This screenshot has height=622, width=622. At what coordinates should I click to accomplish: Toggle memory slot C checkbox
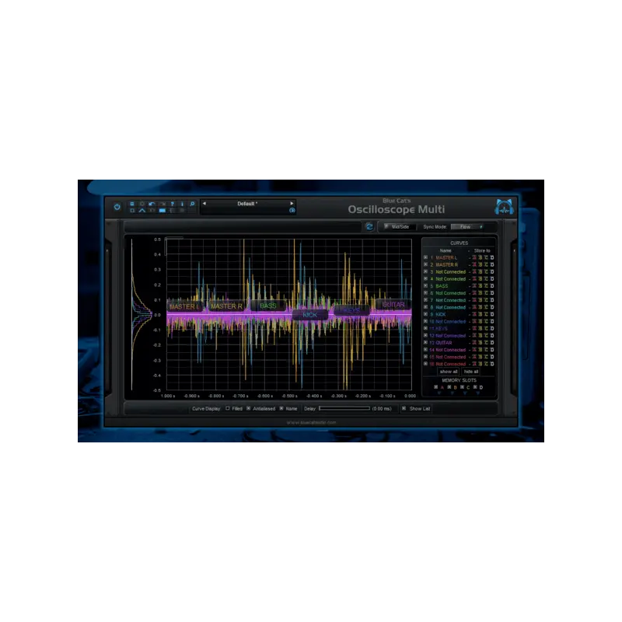click(462, 386)
